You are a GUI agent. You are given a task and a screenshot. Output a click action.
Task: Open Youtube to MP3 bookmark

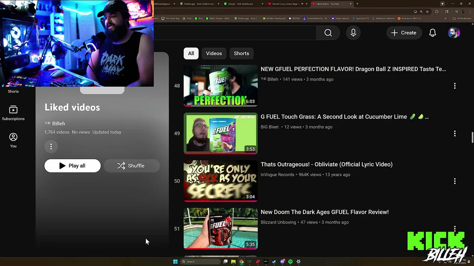pyautogui.click(x=410, y=18)
